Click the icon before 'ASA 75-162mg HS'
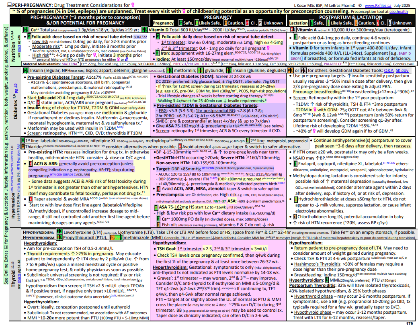Viewport: 418px width, 325px height. tap(156, 207)
